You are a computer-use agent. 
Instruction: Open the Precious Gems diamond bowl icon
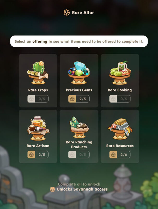click(79, 73)
